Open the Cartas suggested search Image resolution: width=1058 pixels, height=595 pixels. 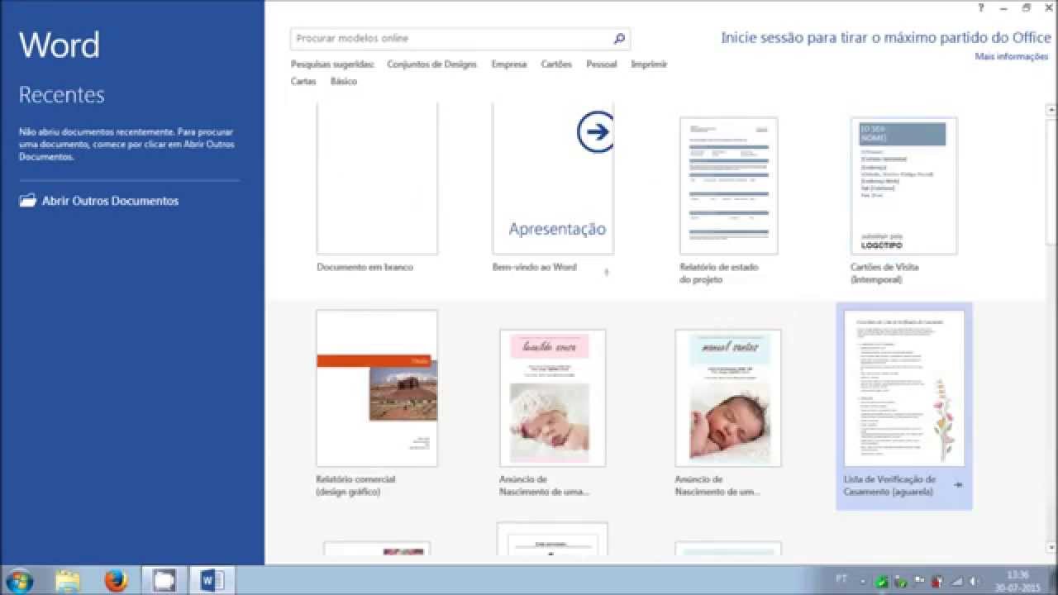click(303, 82)
